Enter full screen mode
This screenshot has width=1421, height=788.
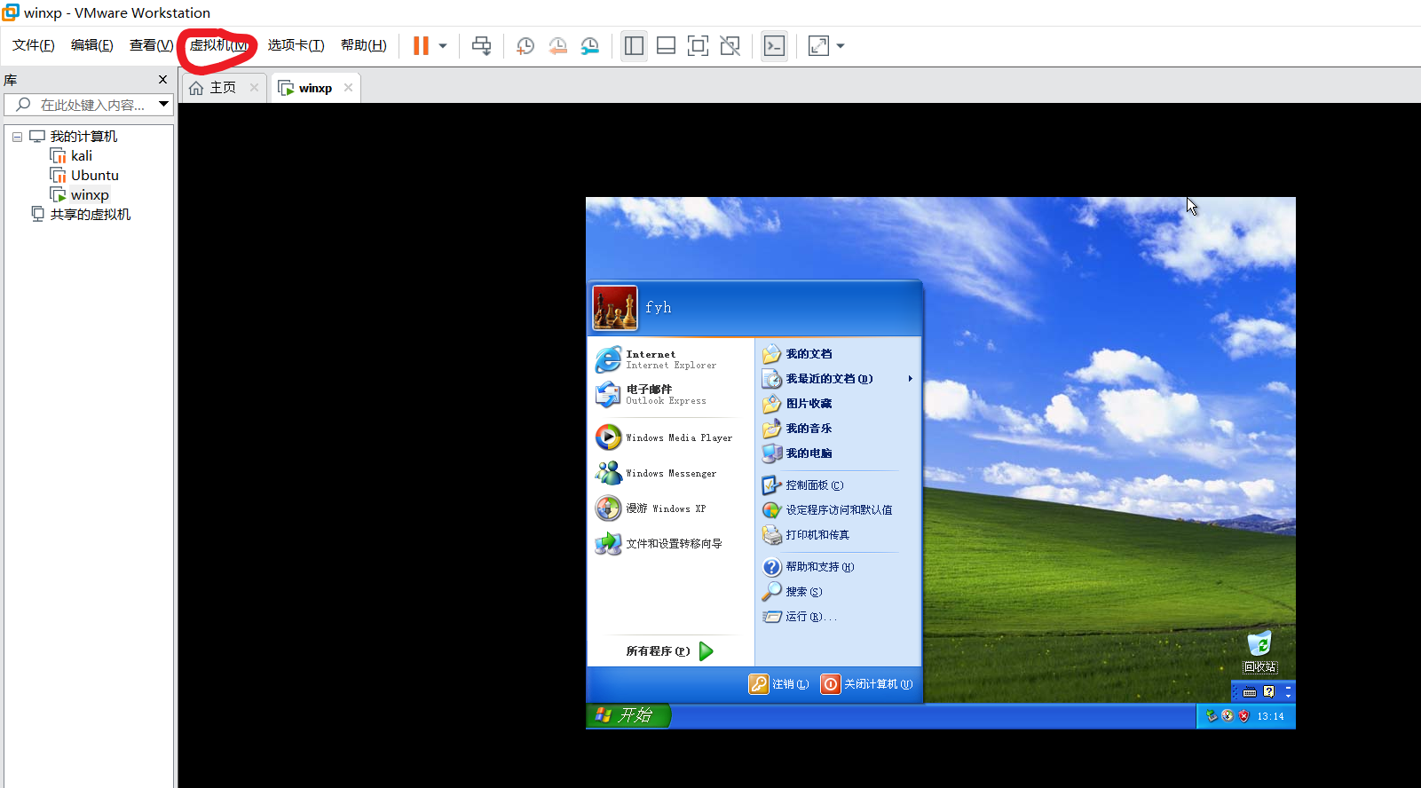pos(699,46)
